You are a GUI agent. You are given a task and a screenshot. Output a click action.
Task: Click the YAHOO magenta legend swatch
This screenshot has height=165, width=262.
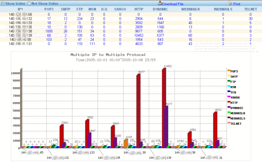point(229,97)
